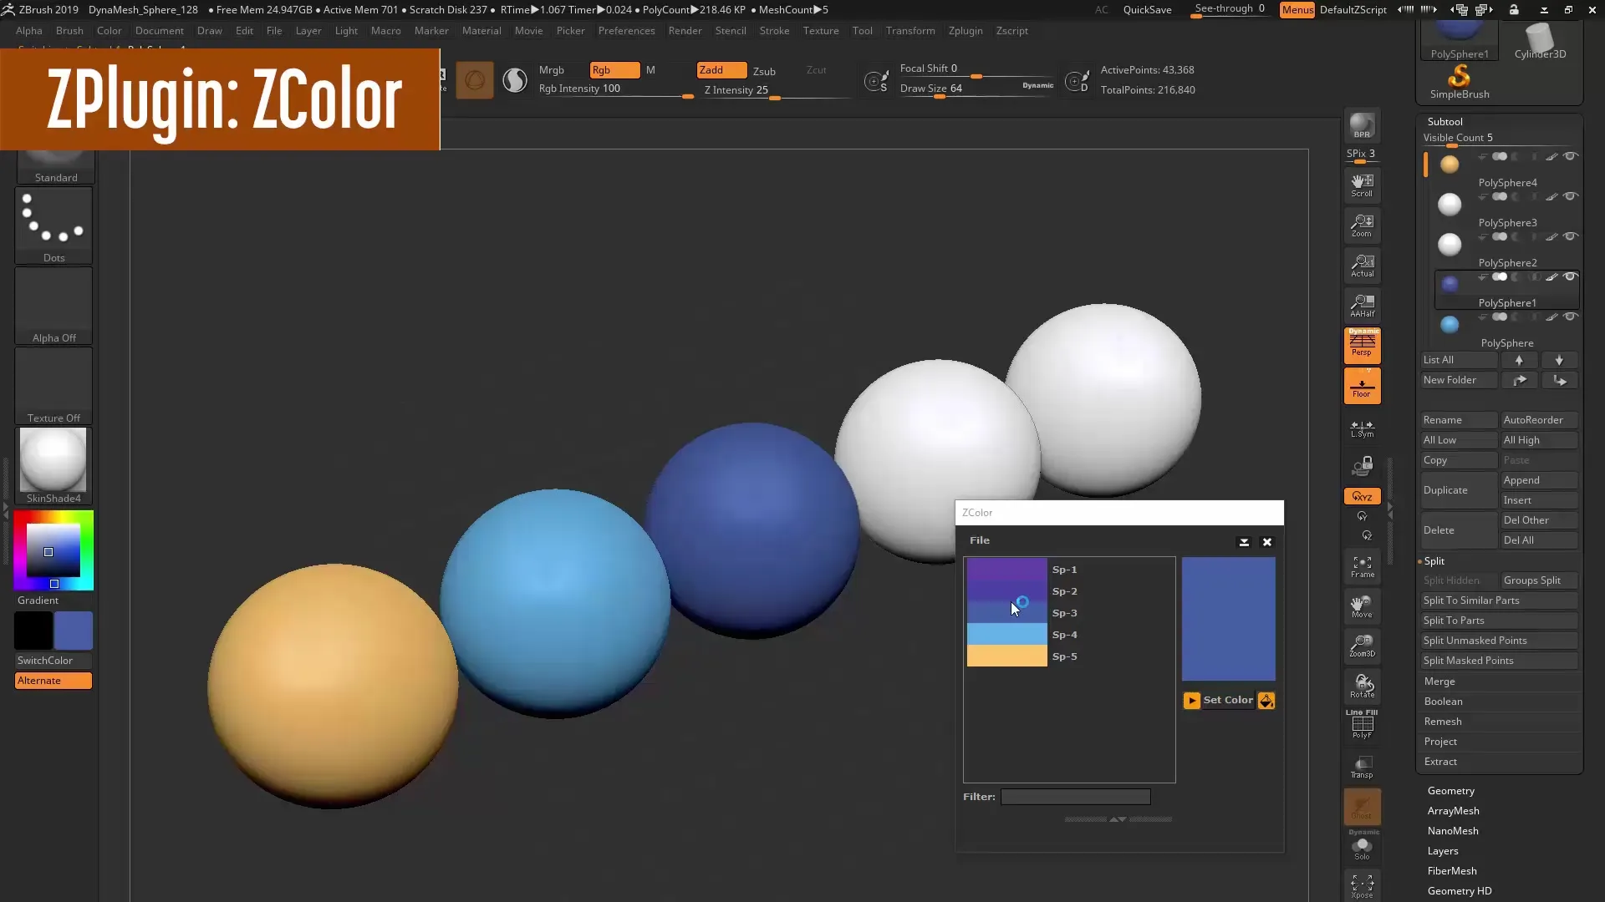Screen dimensions: 1605x902
Task: Enable the Zsub mode
Action: [x=764, y=71]
